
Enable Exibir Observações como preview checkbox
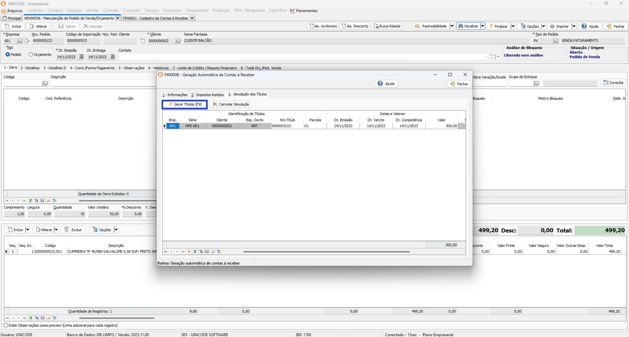6,325
